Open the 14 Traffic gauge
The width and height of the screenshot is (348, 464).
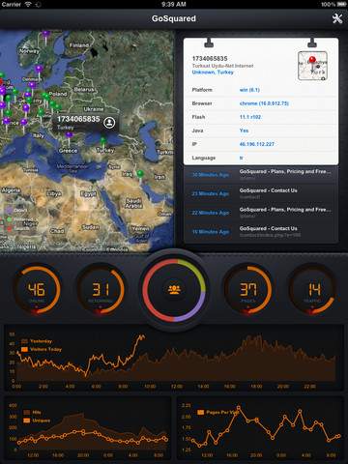point(311,289)
